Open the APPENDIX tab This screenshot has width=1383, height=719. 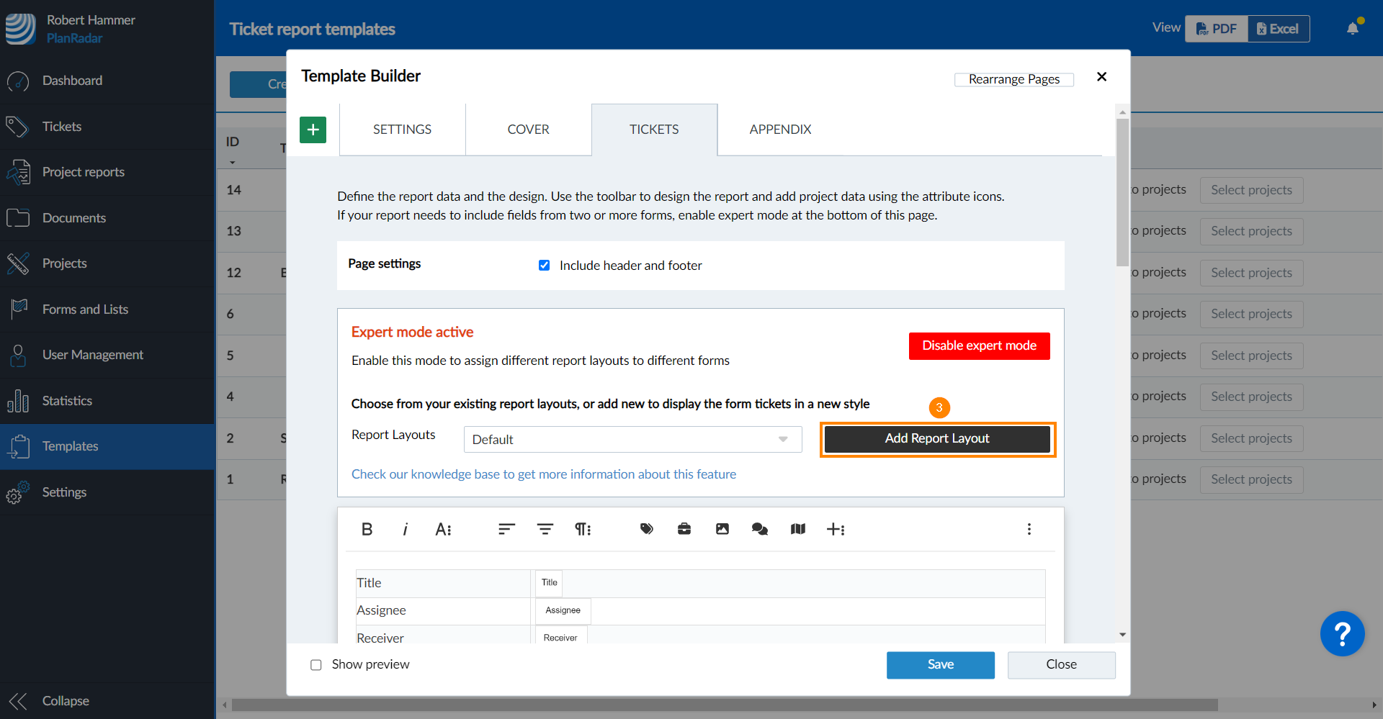point(780,130)
